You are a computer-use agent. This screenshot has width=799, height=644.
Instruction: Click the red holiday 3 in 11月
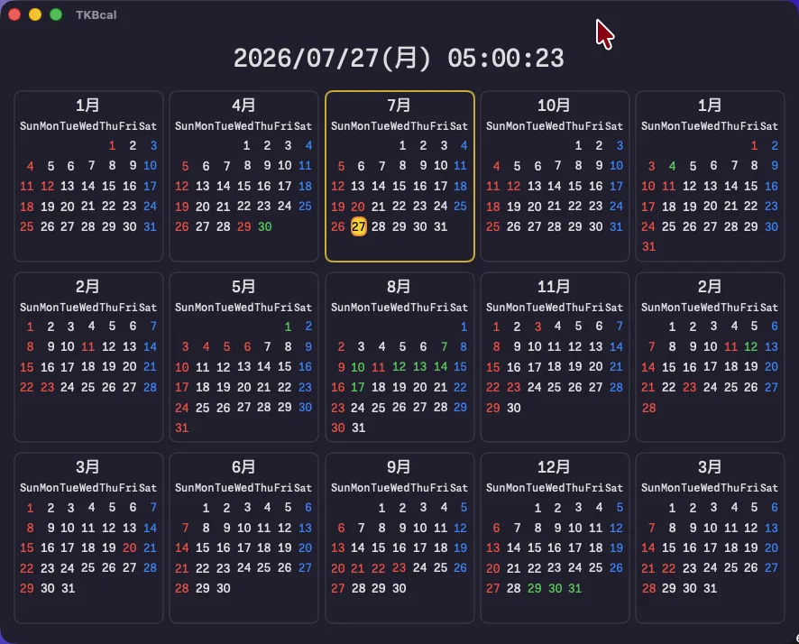537,327
